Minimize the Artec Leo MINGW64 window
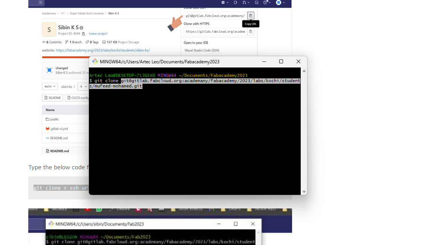Viewport: 427px width, 245px height. coord(264,61)
